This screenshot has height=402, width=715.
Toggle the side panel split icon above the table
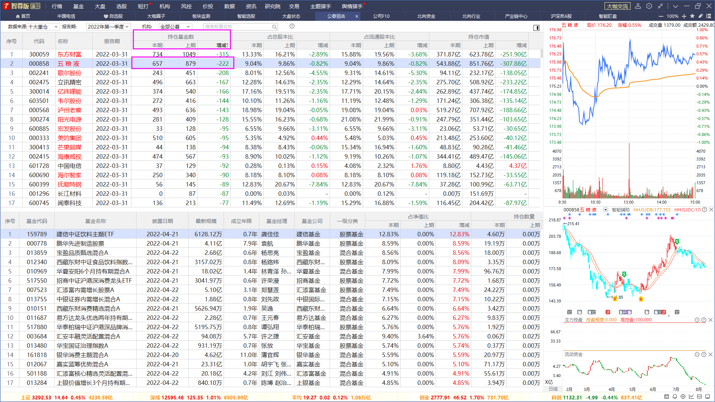click(536, 28)
